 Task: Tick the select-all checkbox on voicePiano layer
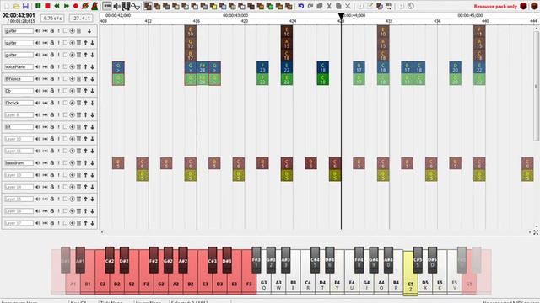coord(65,66)
